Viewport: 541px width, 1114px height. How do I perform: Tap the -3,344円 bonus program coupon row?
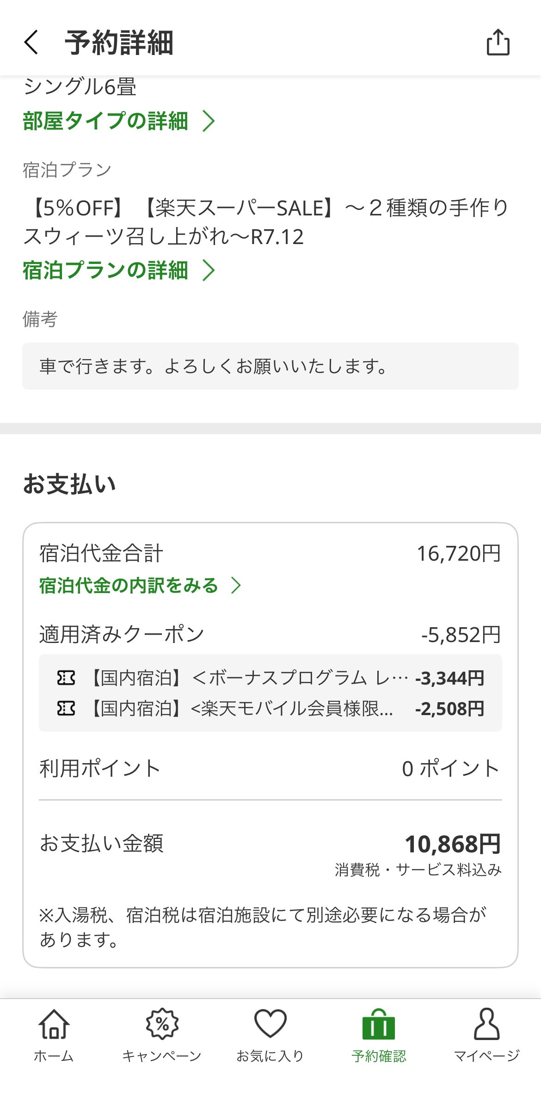coord(270,678)
